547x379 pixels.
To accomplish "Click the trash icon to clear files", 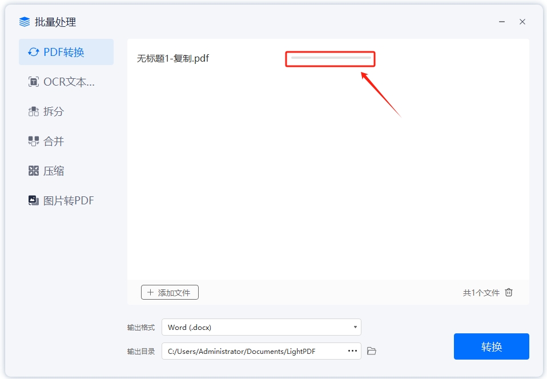I will click(508, 292).
